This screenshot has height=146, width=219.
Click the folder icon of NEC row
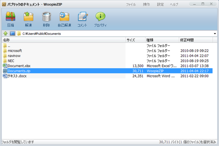(5, 61)
